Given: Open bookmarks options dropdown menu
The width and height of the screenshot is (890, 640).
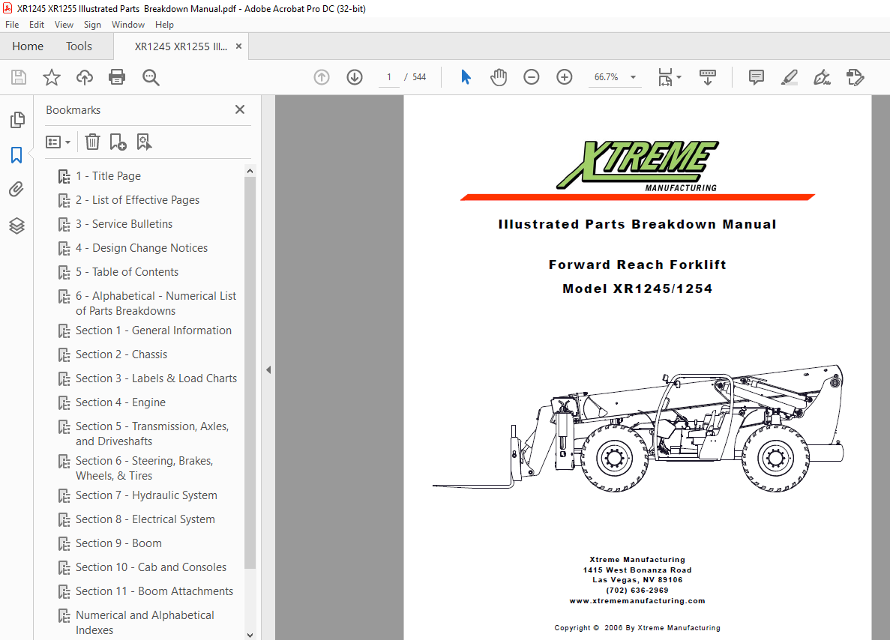Looking at the screenshot, I should click(58, 142).
